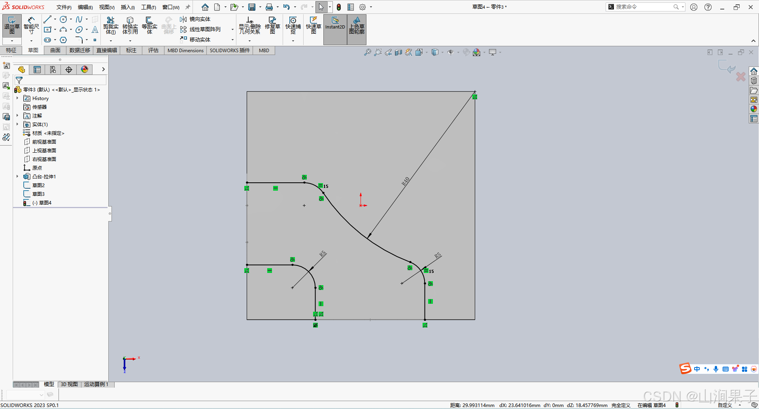Expand the History tree node
Screen dimensions: 759x409
coord(17,98)
